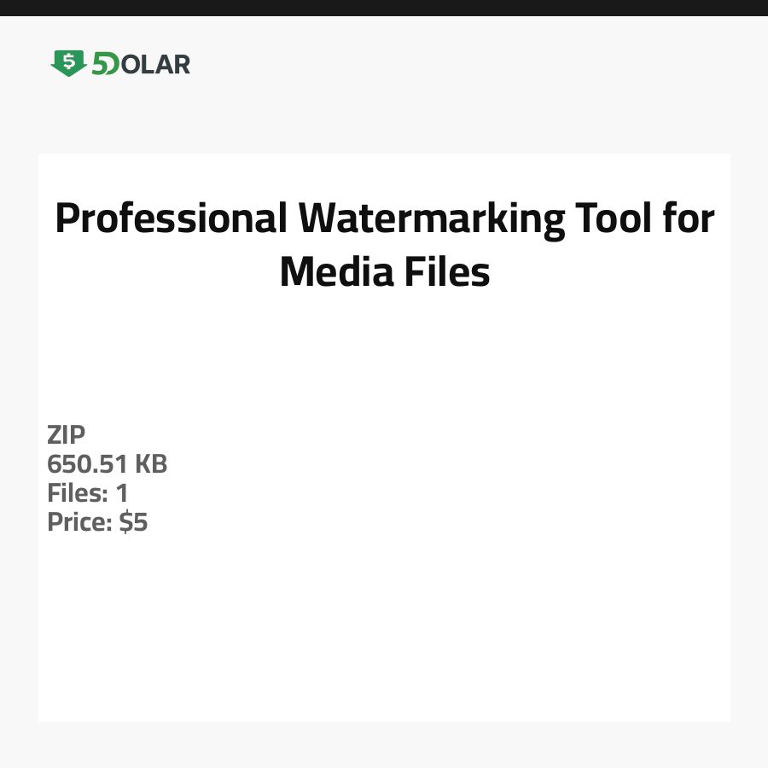Click the 650.51 KB file size

click(x=107, y=464)
